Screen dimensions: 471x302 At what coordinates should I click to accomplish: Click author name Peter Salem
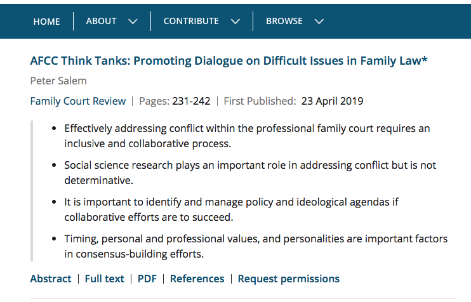[57, 81]
